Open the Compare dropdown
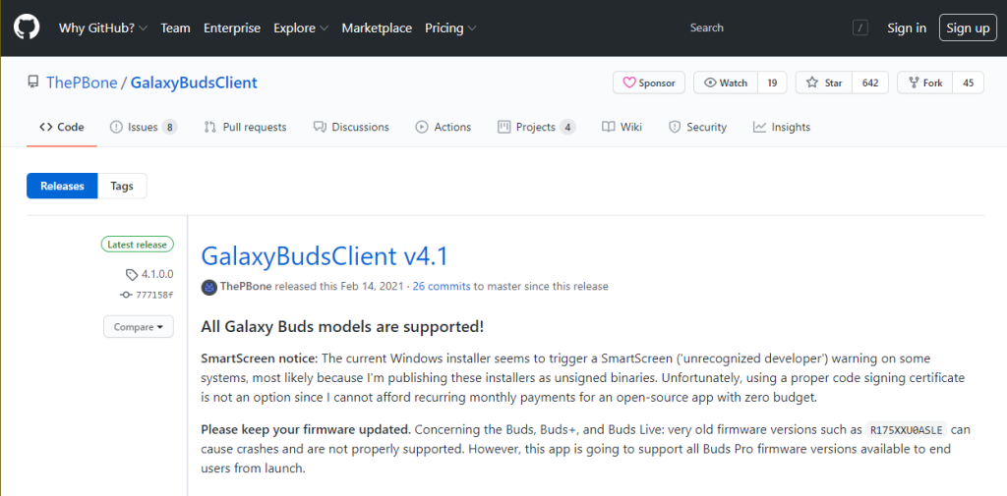This screenshot has width=1007, height=496. tap(138, 327)
